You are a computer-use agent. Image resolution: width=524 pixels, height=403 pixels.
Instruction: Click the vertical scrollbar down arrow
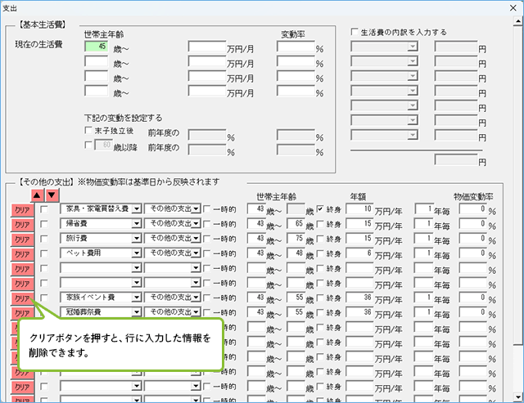point(517,397)
